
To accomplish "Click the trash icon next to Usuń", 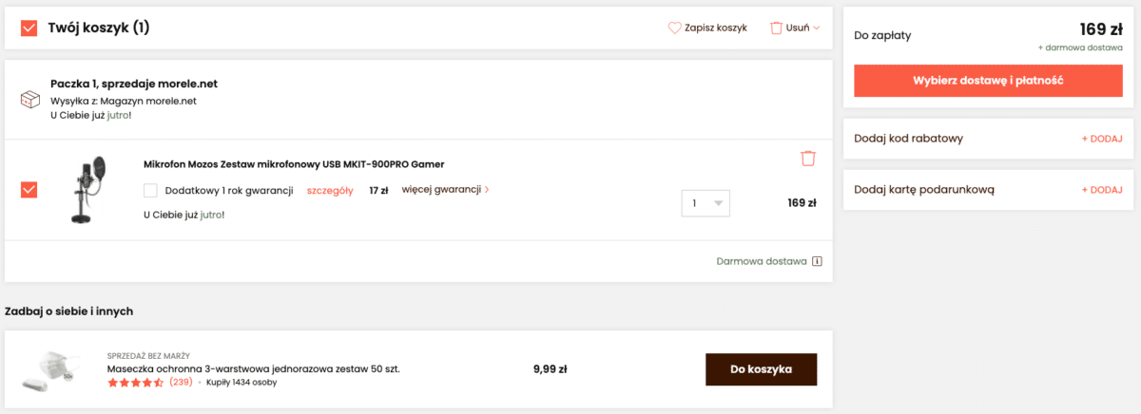I will [x=777, y=28].
